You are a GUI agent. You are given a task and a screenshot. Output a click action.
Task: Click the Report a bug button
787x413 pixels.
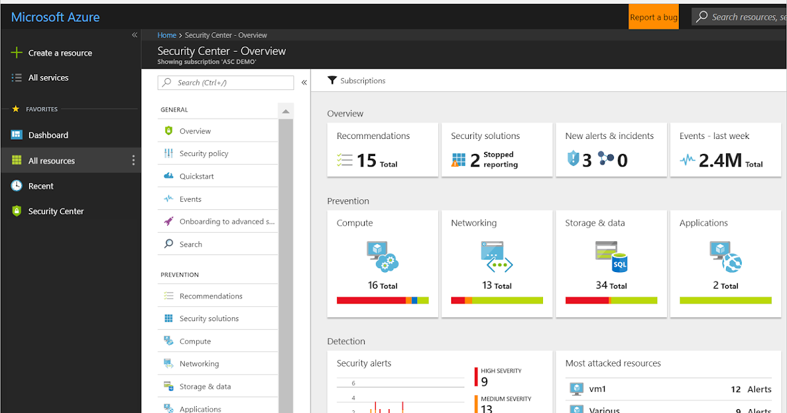653,18
